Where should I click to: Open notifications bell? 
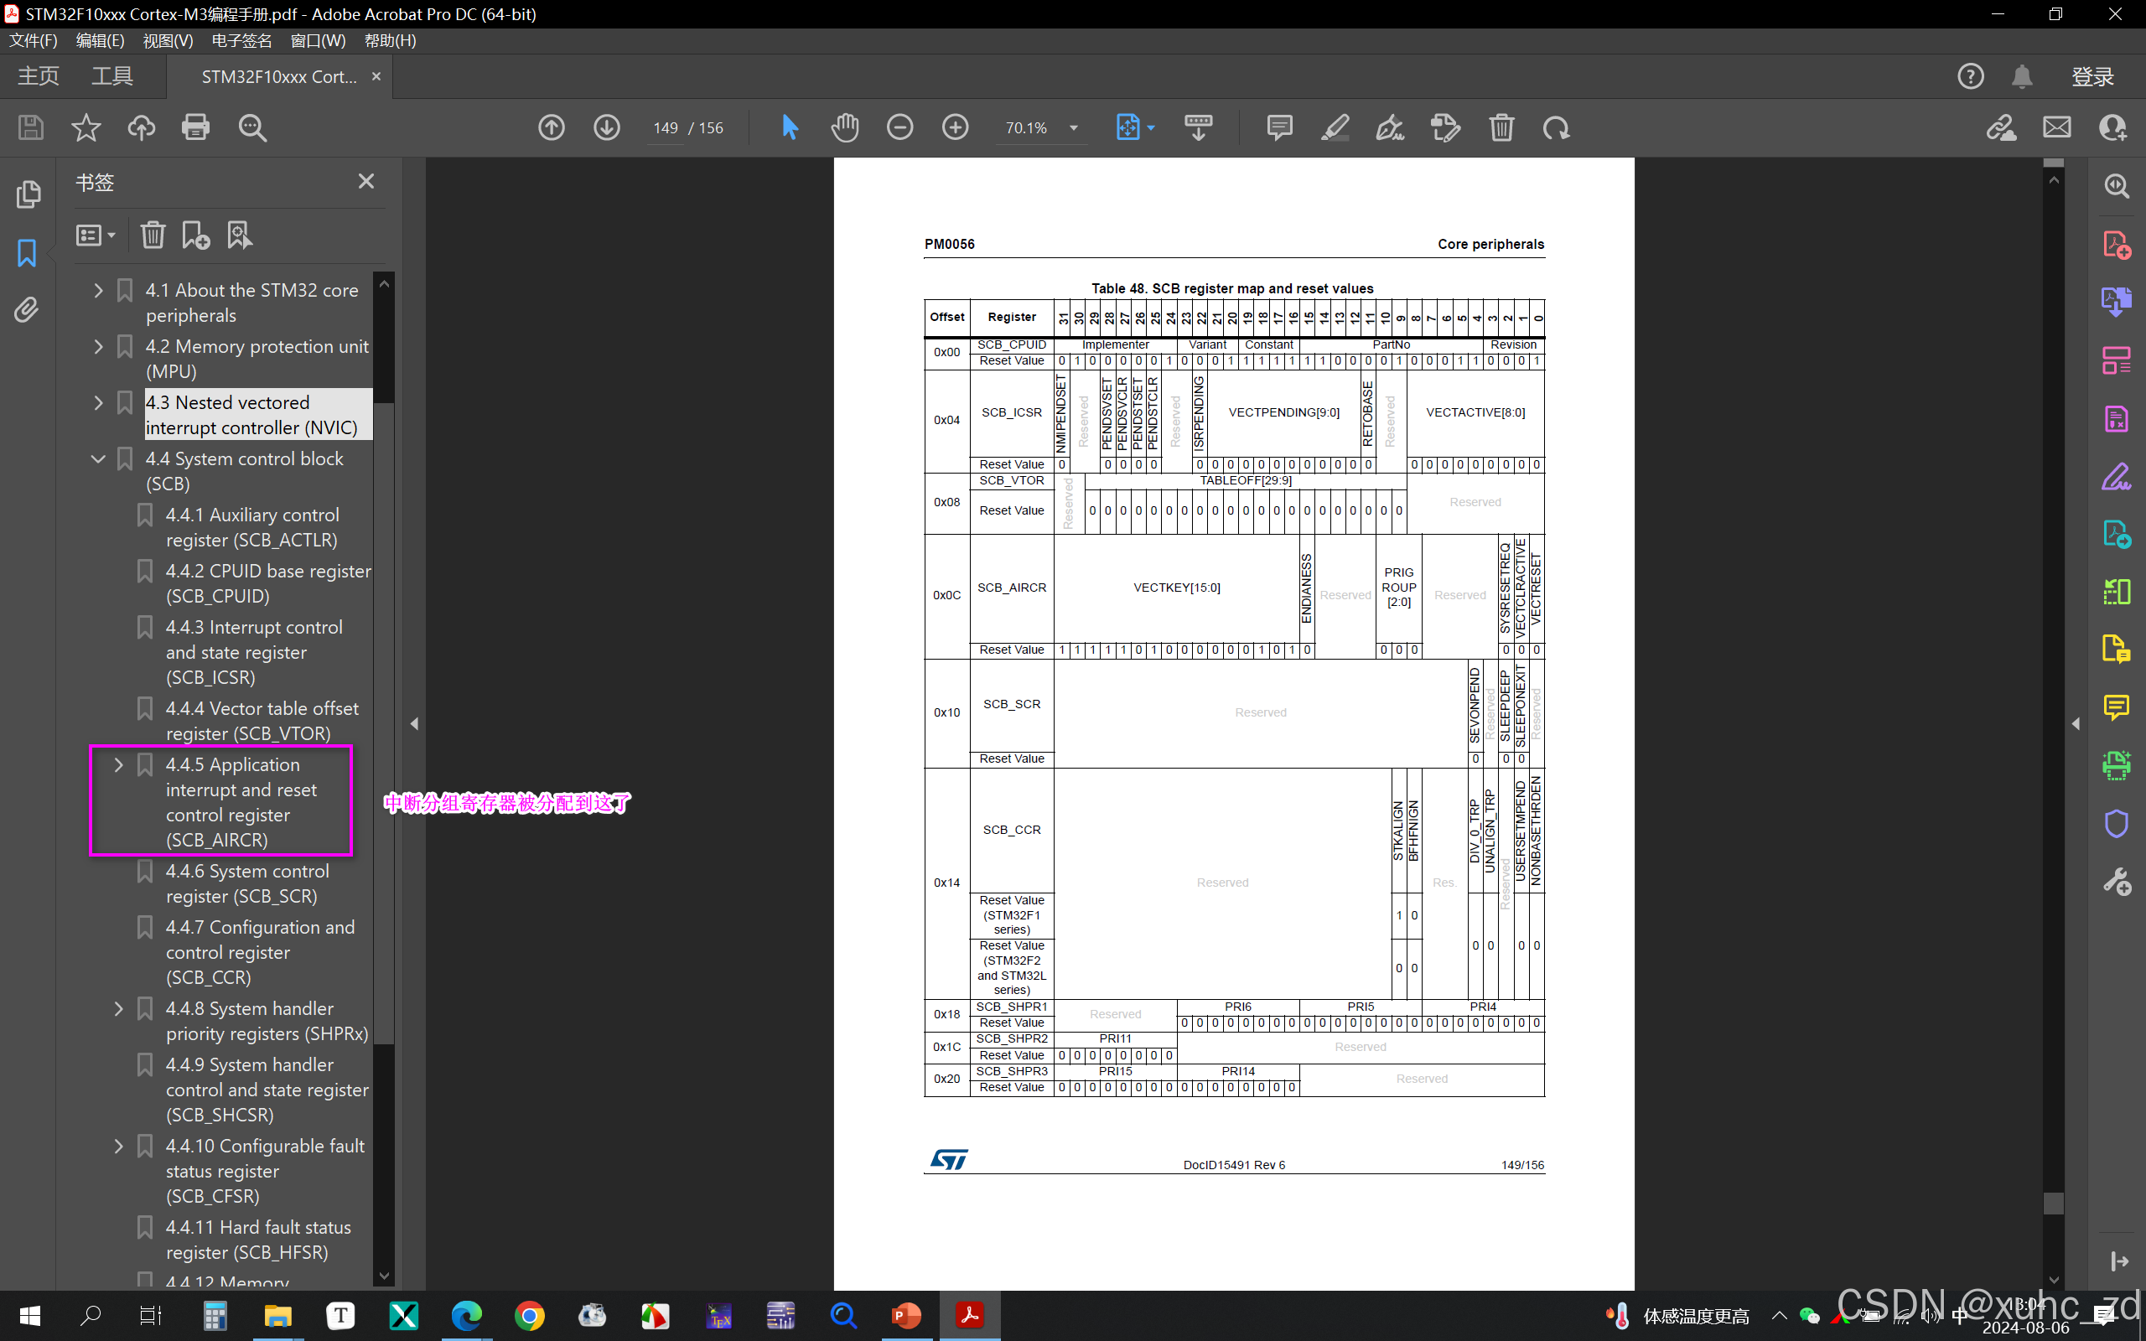(x=2022, y=76)
